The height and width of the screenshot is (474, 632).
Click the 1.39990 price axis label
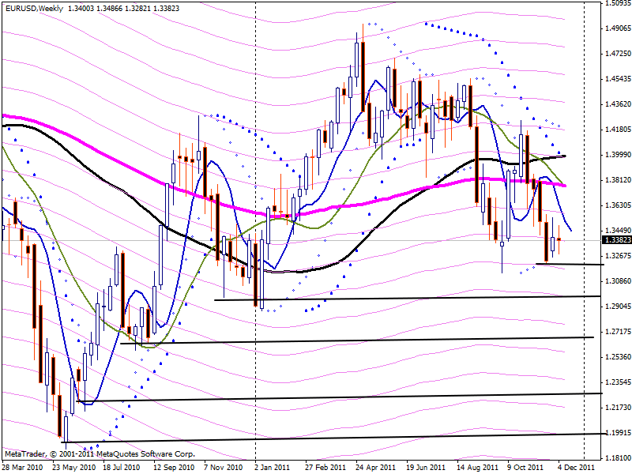pos(618,155)
